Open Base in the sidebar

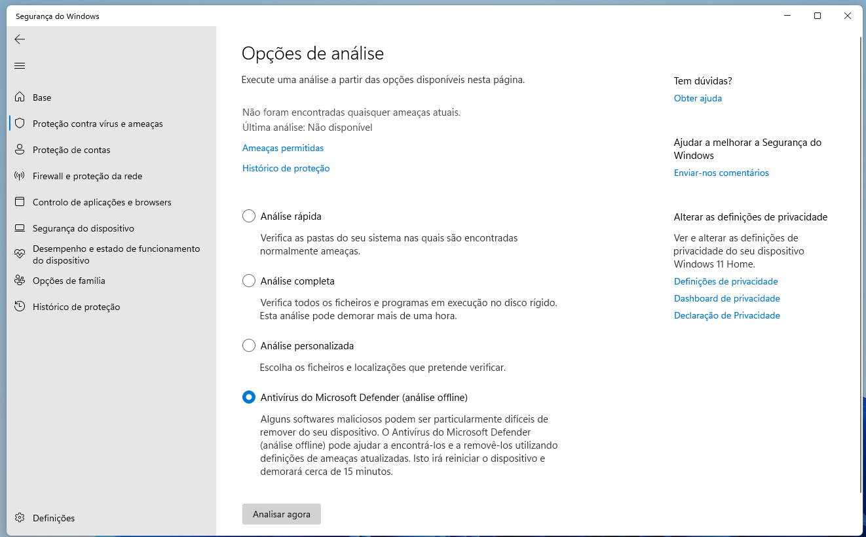tap(112, 97)
